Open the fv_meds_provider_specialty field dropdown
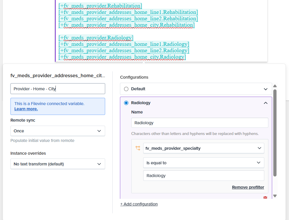Image resolution: width=289 pixels, height=220 pixels. [203, 148]
